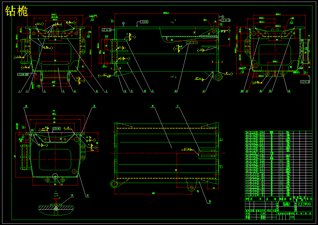The width and height of the screenshot is (318, 225).
Task: Select parts list cell ZJZW-8
Action: coord(257,177)
